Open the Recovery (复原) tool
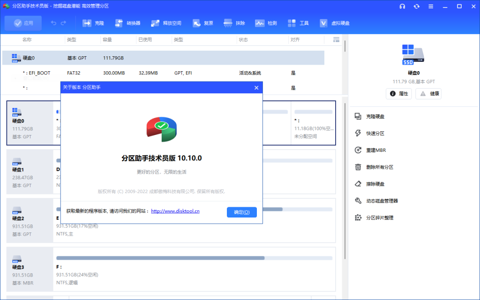Screen dimensions: 480x300 tap(202, 23)
